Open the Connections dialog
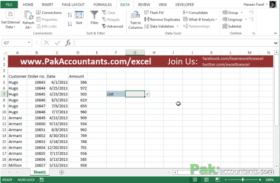Screen dimensions: 280x183 click(x=49, y=13)
